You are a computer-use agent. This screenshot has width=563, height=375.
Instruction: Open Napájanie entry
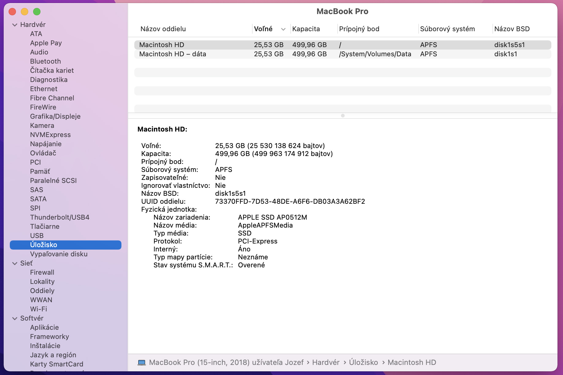coord(46,144)
